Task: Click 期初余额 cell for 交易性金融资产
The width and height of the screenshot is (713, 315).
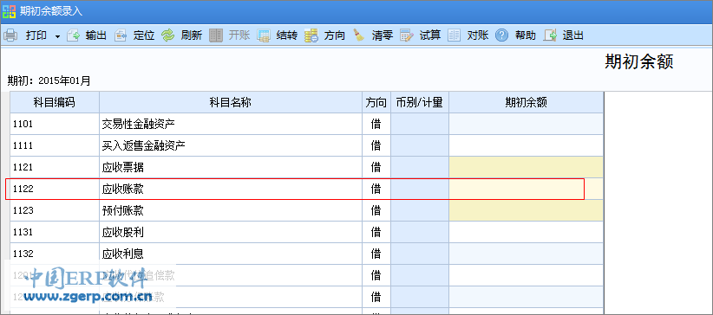Action: click(x=527, y=124)
